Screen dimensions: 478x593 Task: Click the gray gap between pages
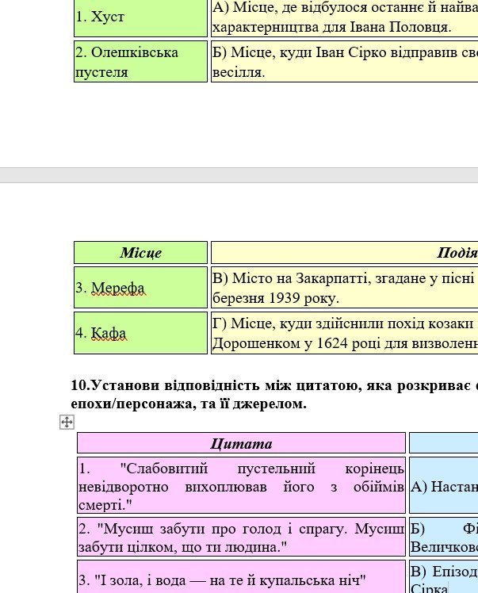click(x=238, y=175)
